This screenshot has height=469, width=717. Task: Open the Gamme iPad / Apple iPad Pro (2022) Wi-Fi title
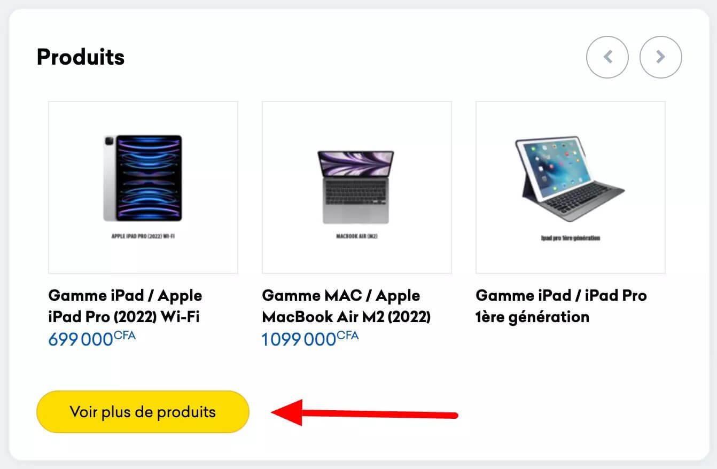coord(126,306)
